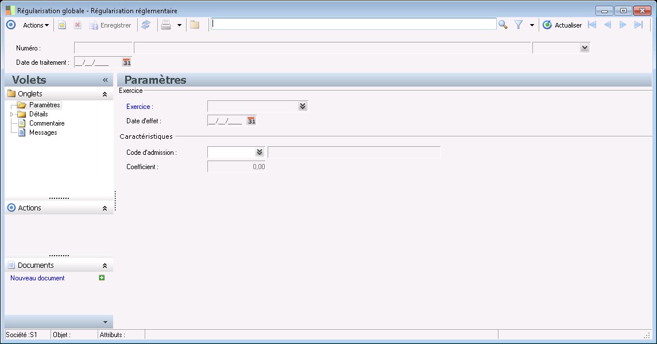This screenshot has height=344, width=657.
Task: Open the filter dropdown arrow
Action: pyautogui.click(x=532, y=25)
